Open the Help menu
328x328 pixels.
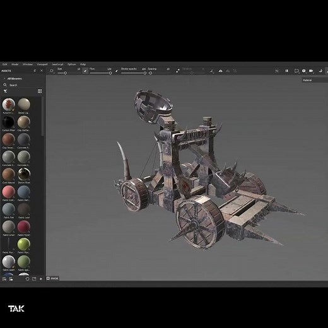83,64
